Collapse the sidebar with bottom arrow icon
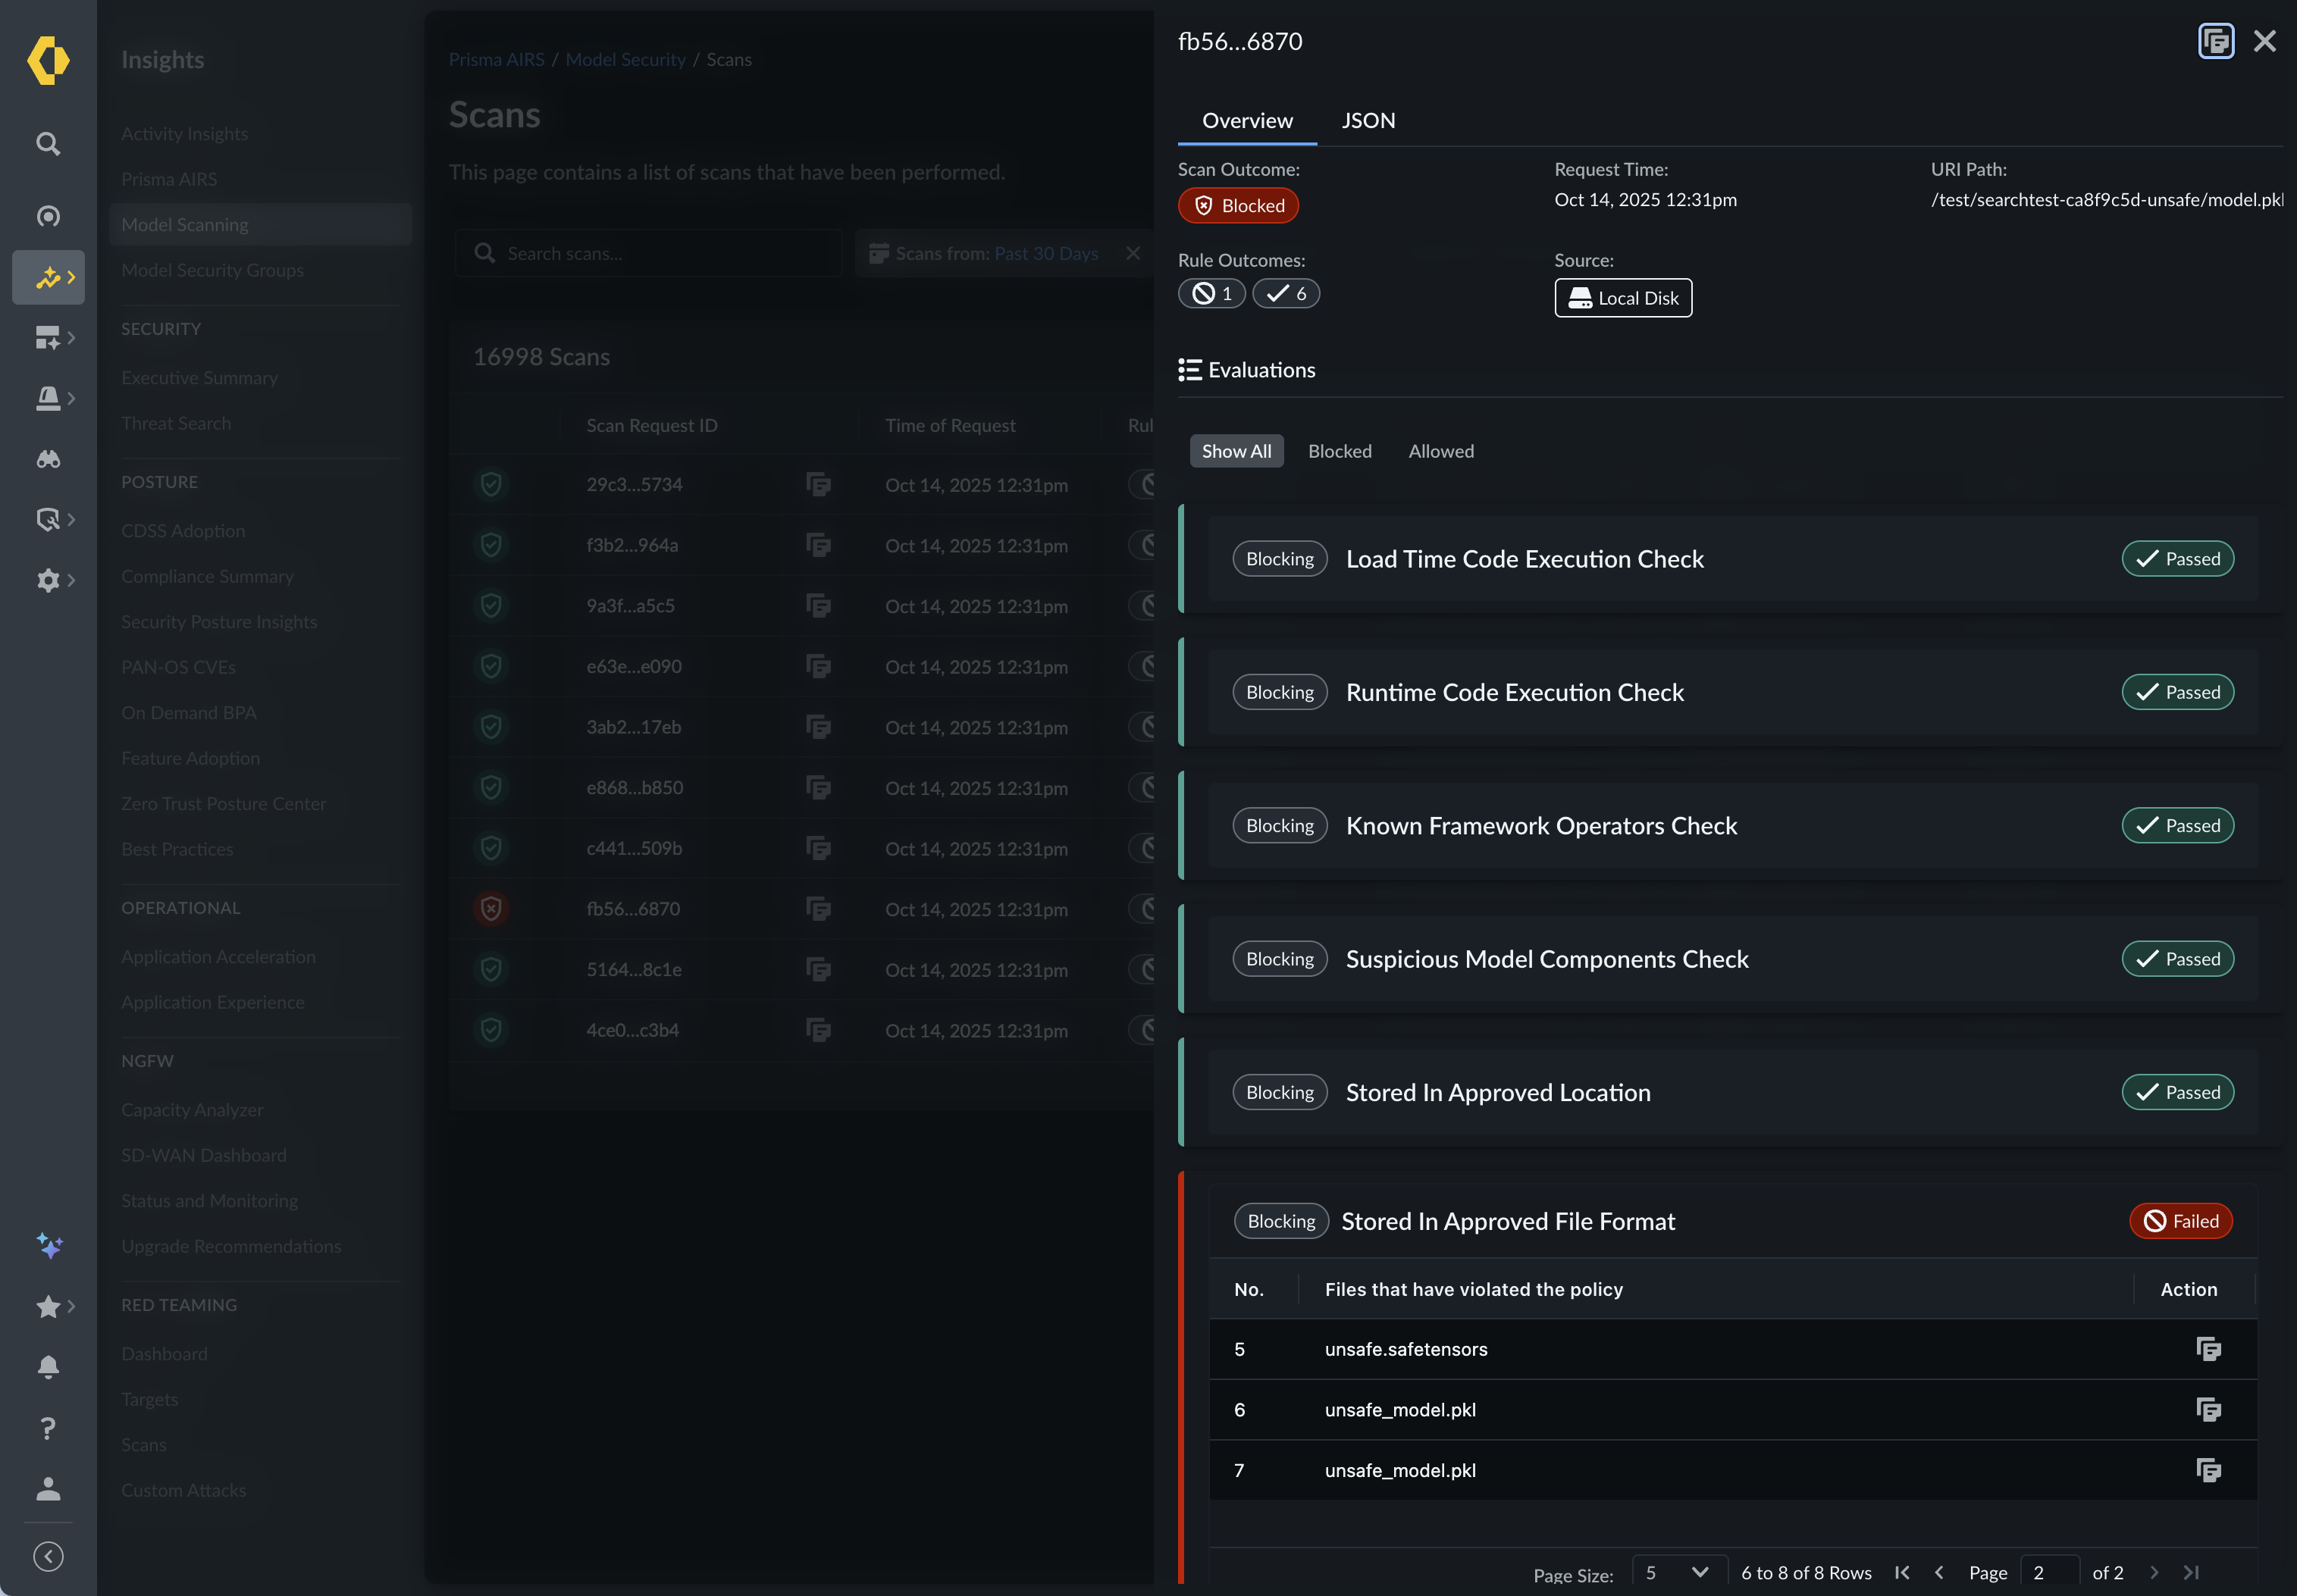Screen dimensions: 2297x1596 (48, 1556)
